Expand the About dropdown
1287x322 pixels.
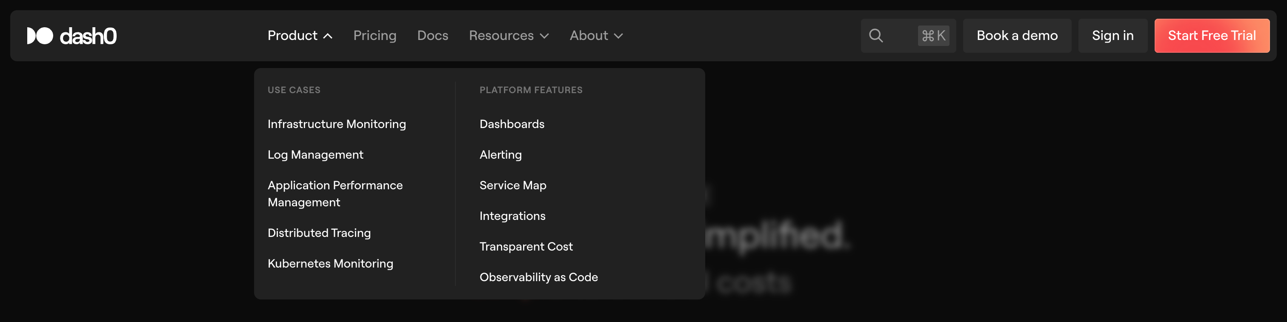(x=596, y=36)
